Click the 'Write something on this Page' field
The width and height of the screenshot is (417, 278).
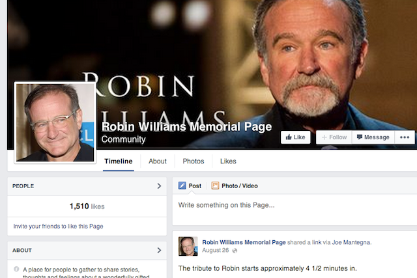click(292, 206)
